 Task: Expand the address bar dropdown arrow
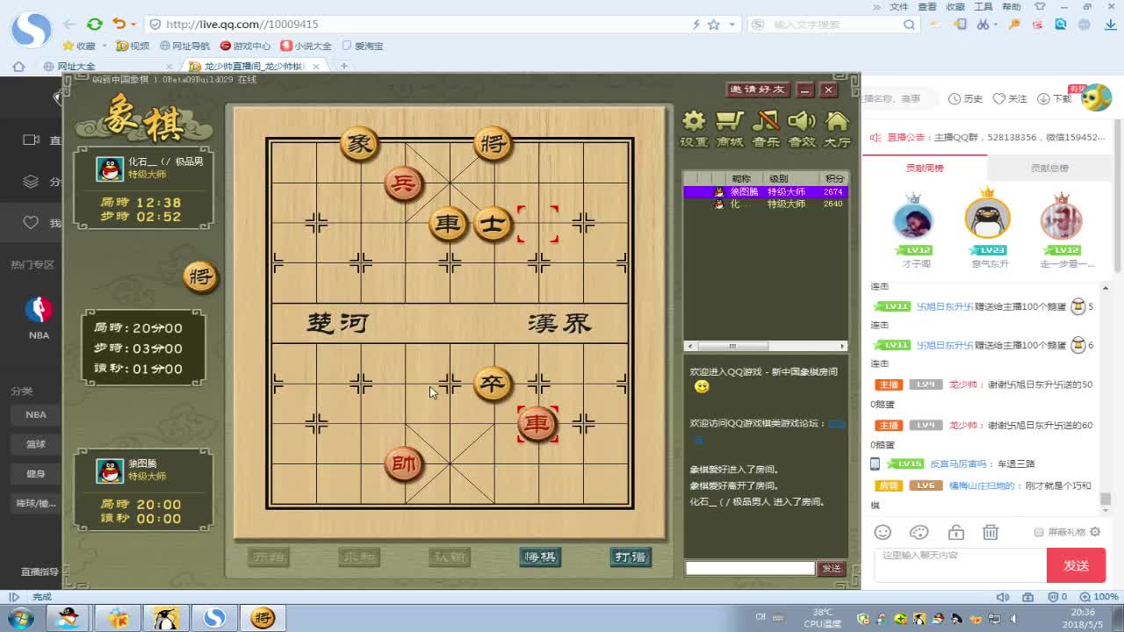point(731,25)
